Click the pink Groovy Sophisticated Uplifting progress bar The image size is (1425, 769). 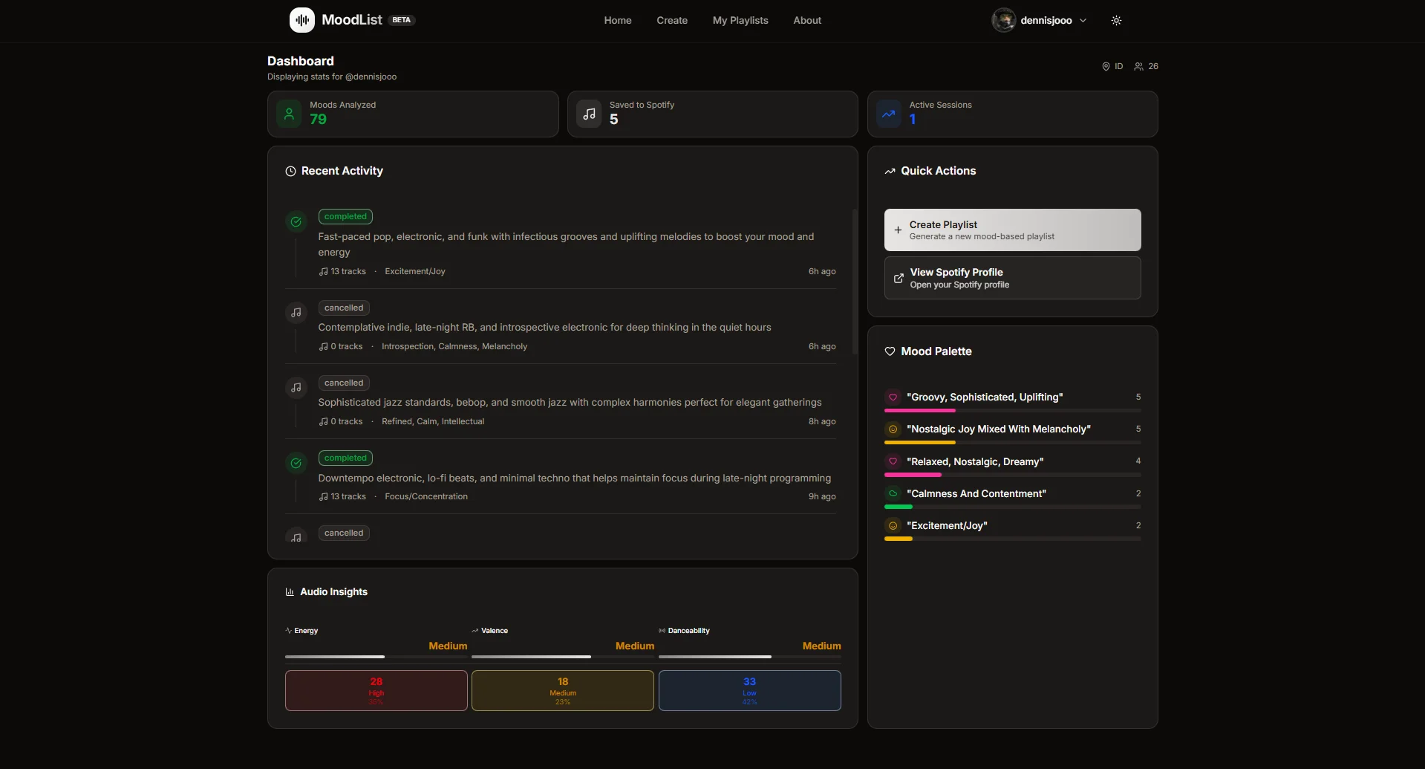point(919,410)
